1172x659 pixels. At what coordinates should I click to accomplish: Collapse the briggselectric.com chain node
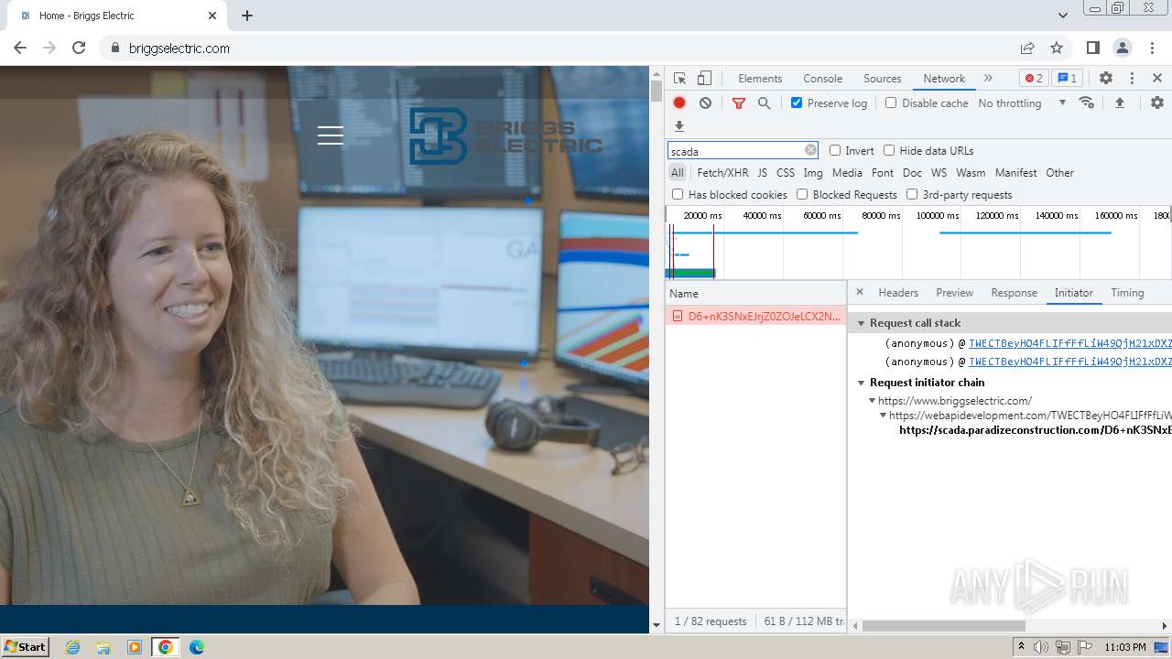(872, 401)
